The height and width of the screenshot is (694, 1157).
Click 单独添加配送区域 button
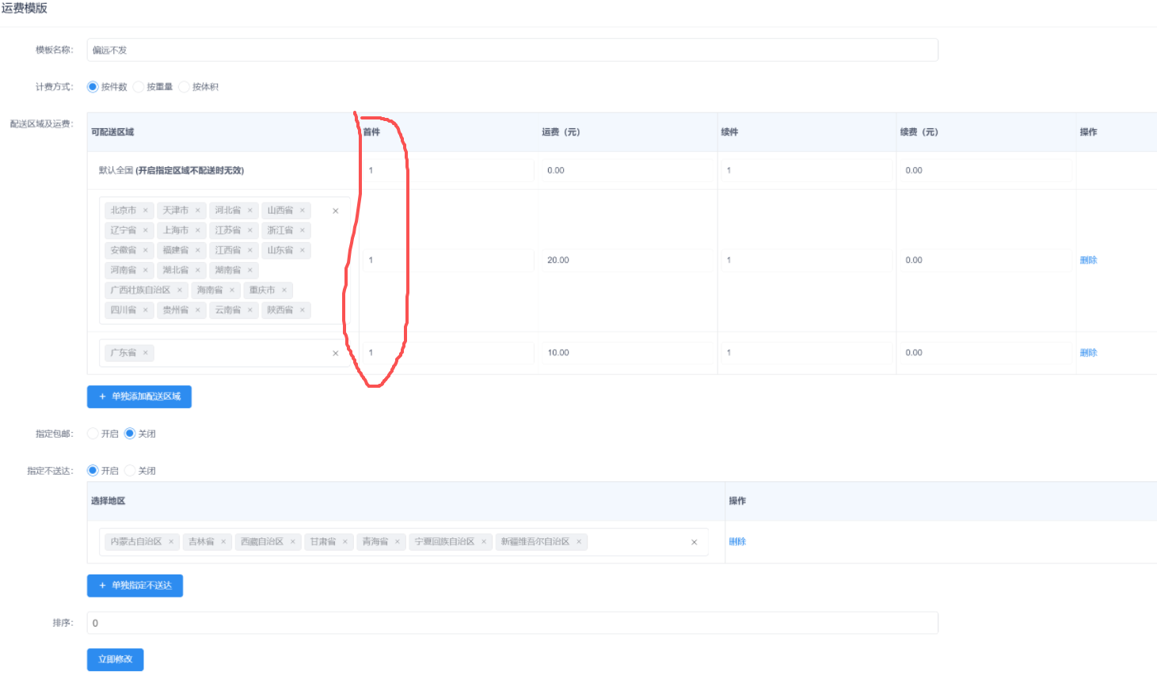pyautogui.click(x=139, y=396)
